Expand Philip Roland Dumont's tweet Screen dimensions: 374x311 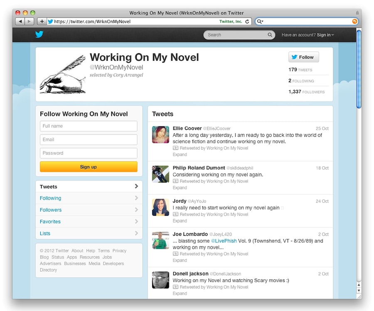coord(180,188)
